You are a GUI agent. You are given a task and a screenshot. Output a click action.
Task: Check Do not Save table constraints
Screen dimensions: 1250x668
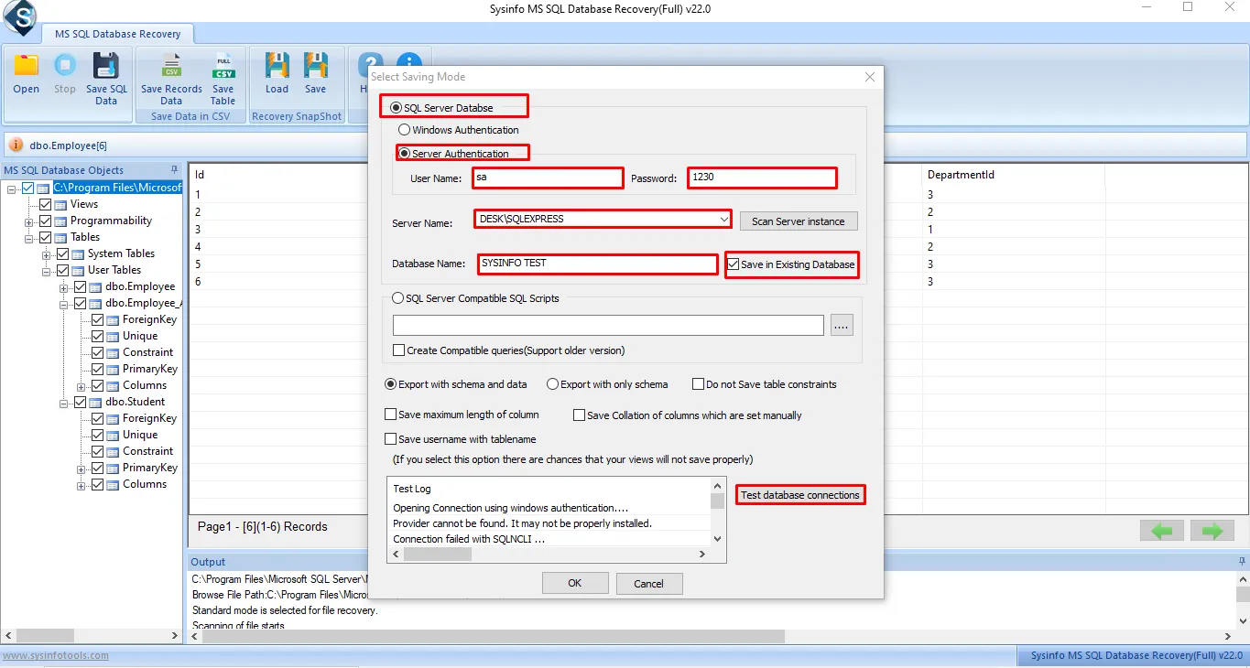click(x=698, y=384)
